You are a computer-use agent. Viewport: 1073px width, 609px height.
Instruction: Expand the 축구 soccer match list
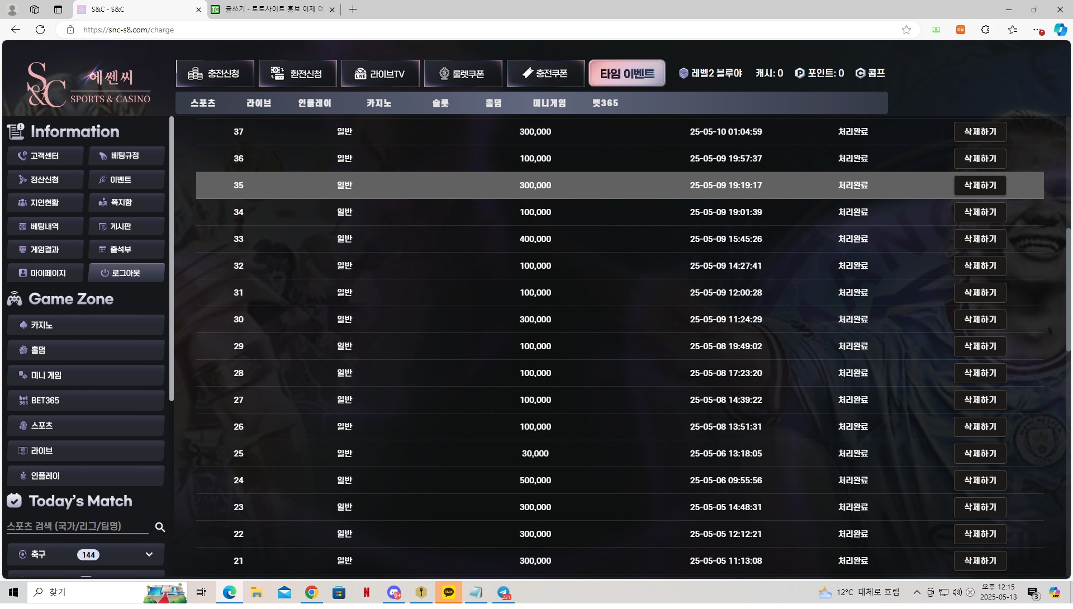click(149, 554)
